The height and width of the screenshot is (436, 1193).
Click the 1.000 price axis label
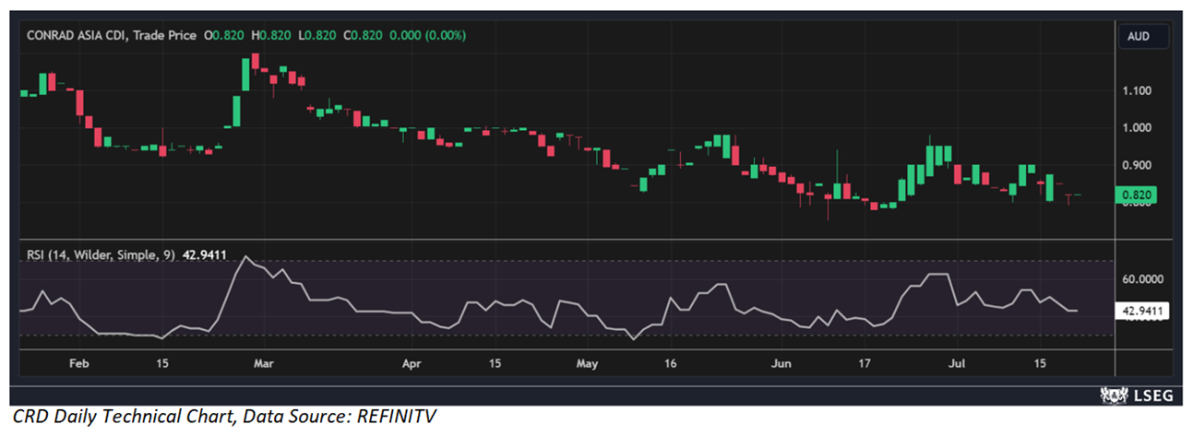click(1135, 129)
